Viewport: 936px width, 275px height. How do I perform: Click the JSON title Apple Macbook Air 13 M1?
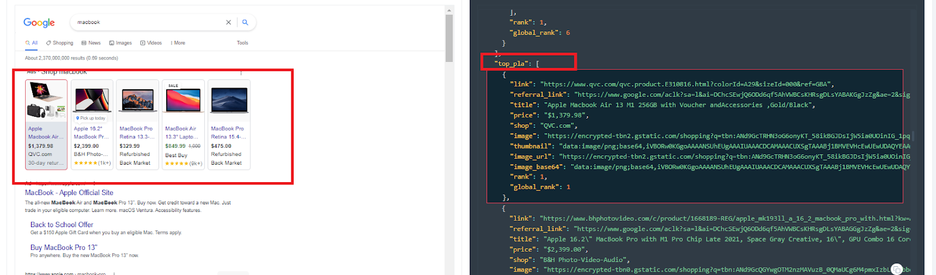(680, 105)
